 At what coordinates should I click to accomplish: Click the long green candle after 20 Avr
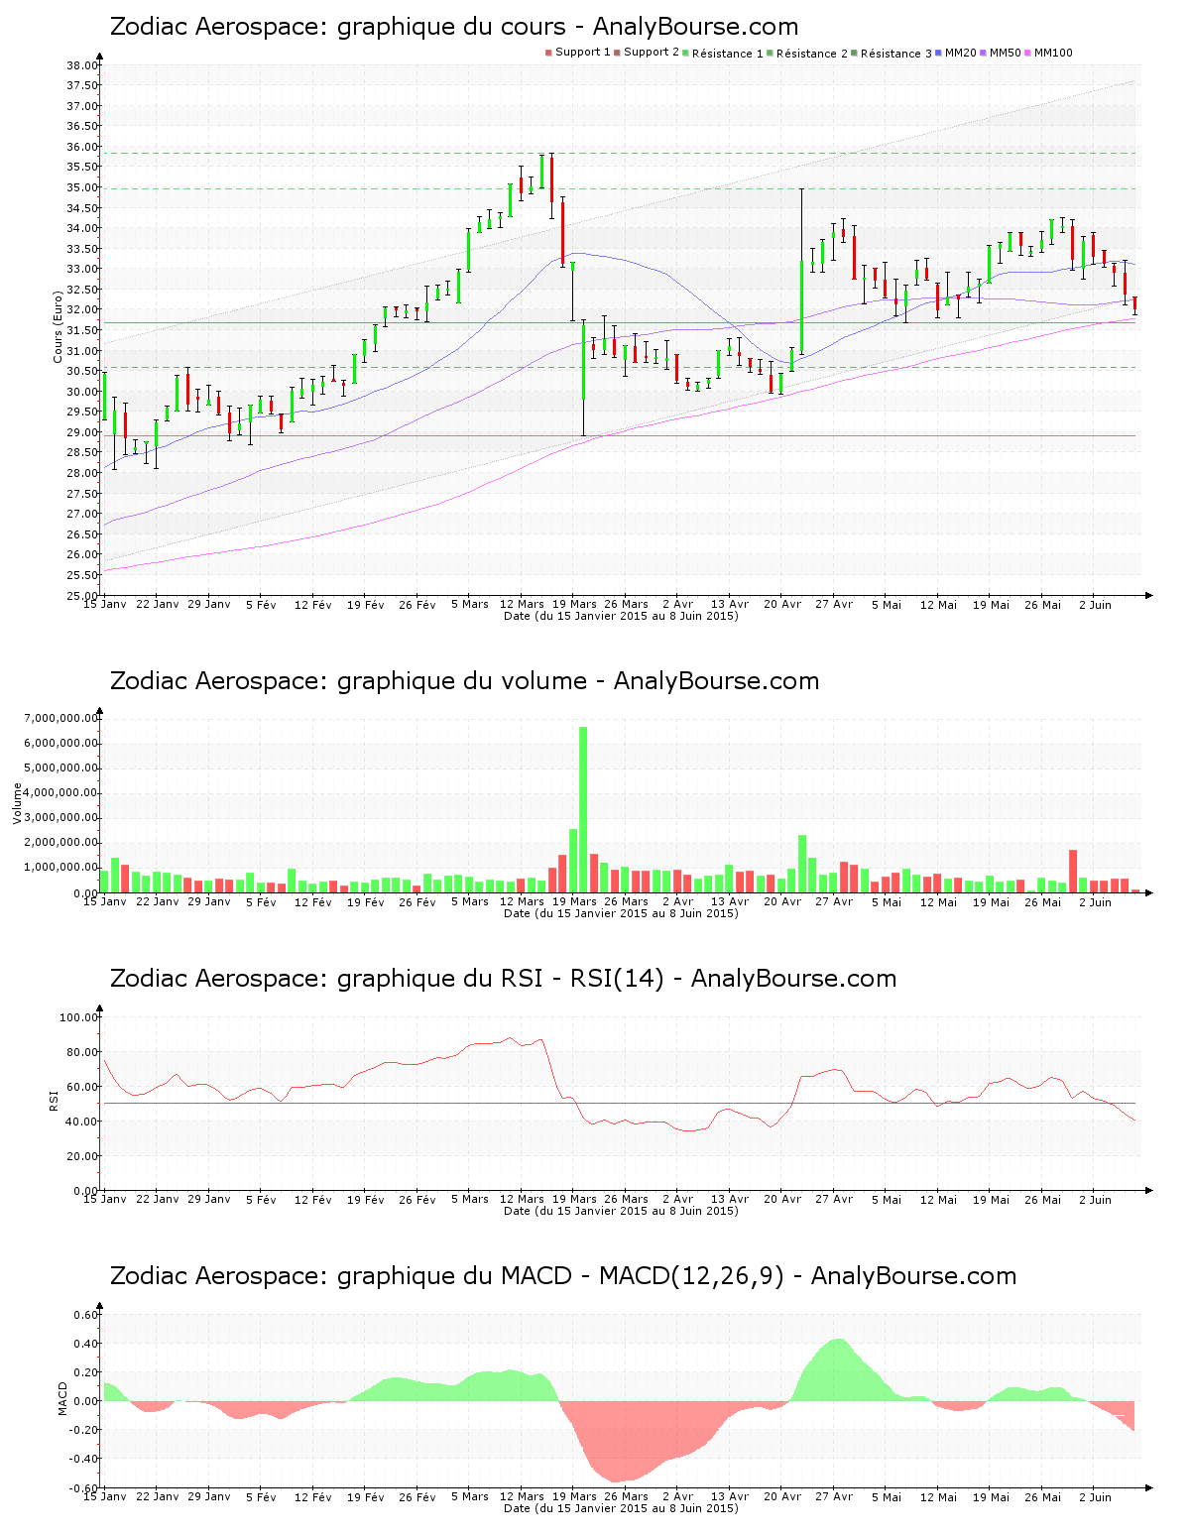[x=801, y=306]
